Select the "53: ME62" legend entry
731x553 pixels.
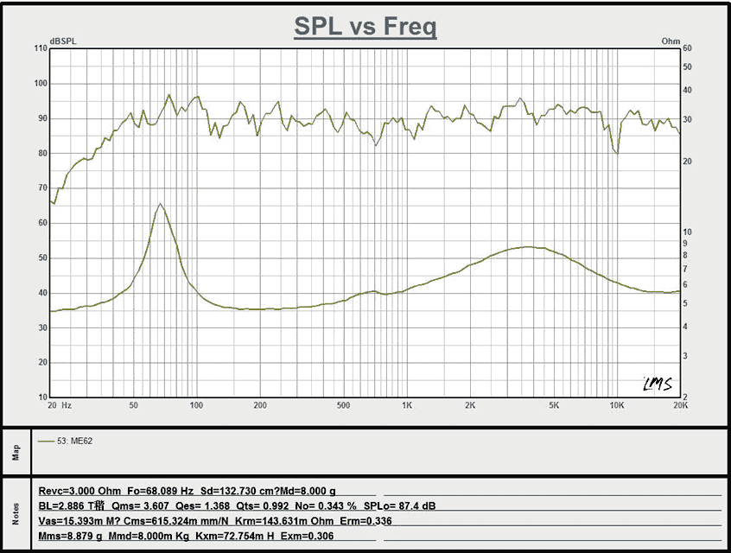pos(74,441)
